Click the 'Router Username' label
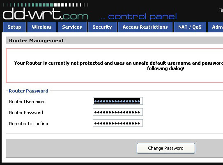The image size is (223, 165). tap(26, 102)
